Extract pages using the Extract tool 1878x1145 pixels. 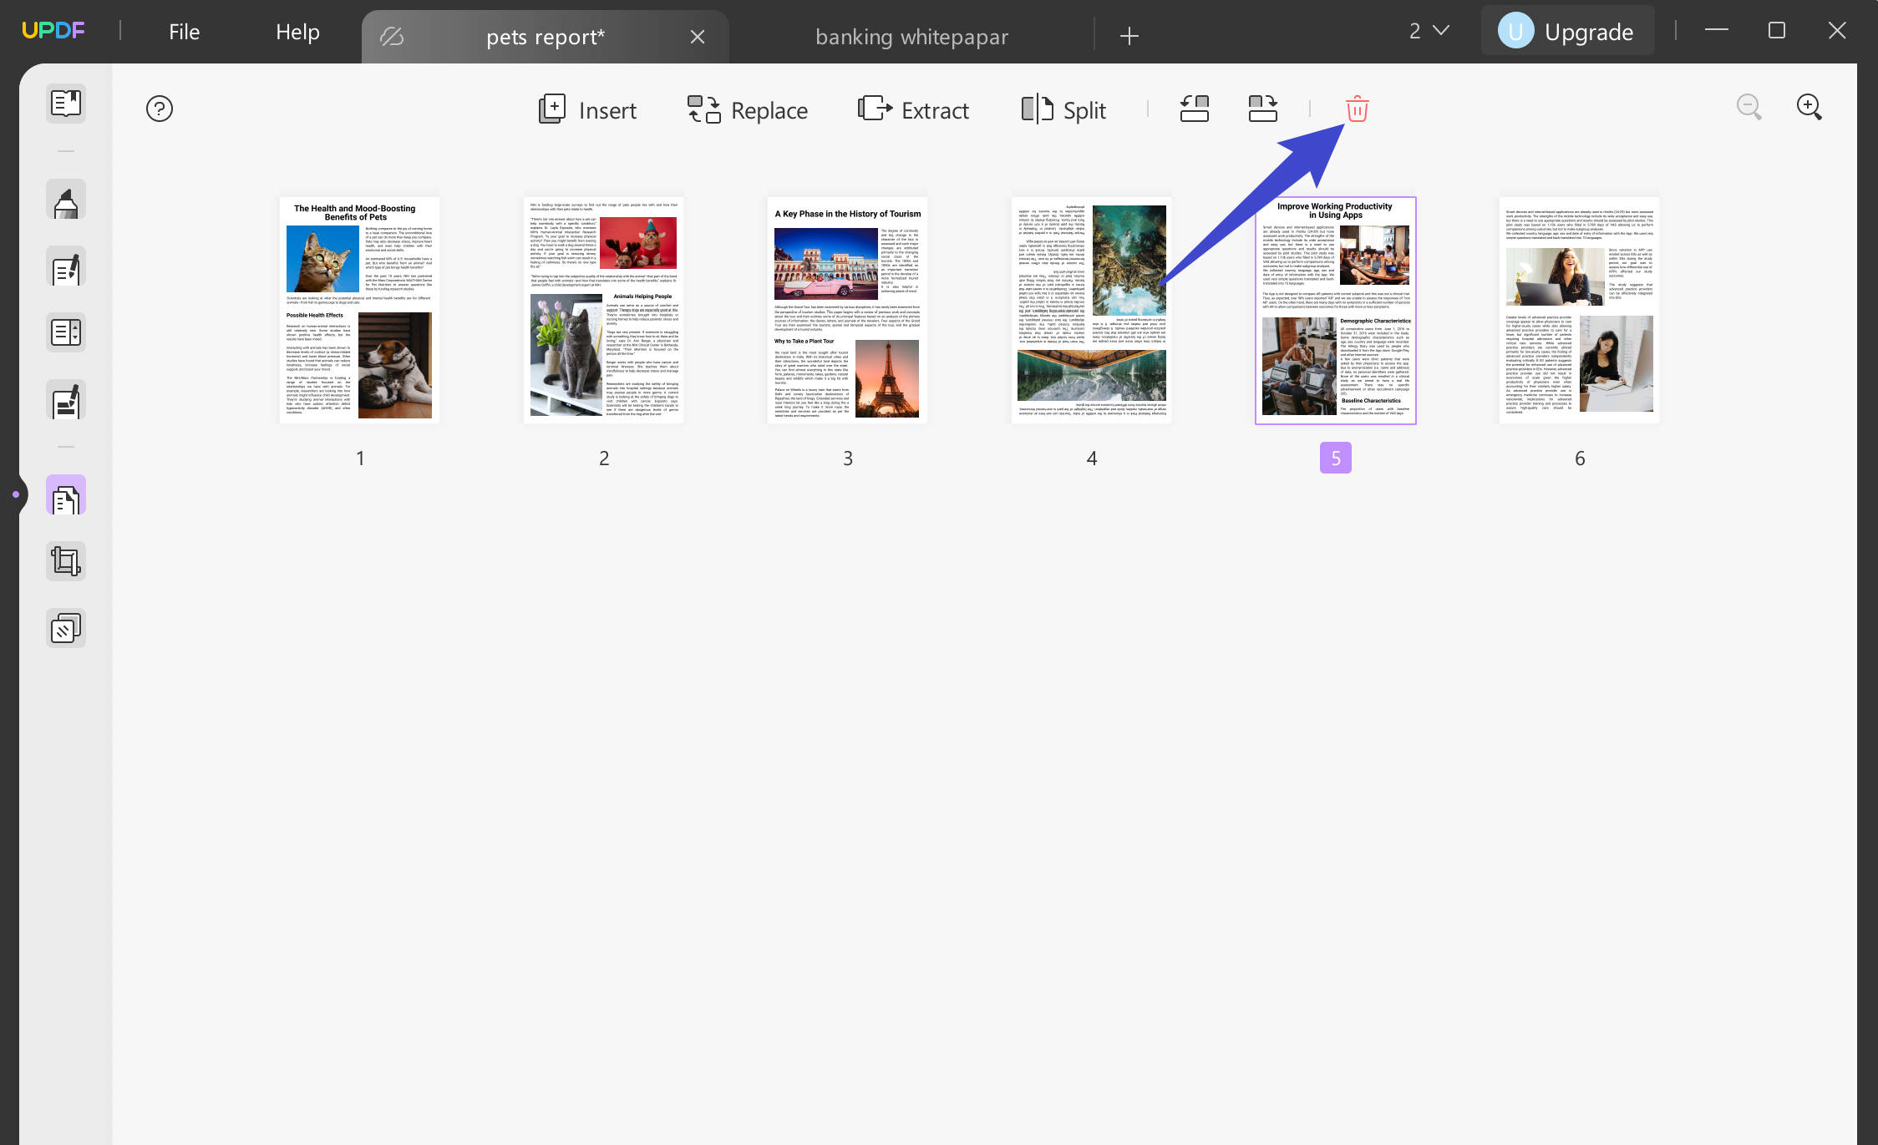point(913,109)
